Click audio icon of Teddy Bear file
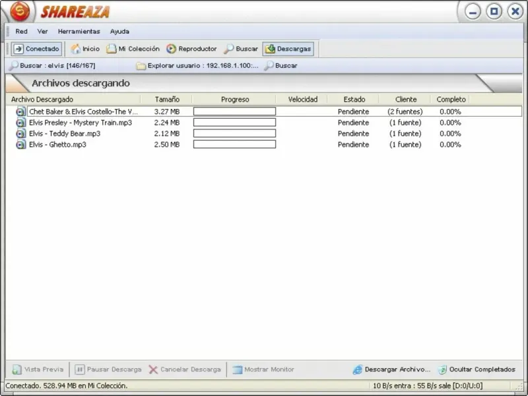Screen dimensions: 528x396 [x=20, y=134]
